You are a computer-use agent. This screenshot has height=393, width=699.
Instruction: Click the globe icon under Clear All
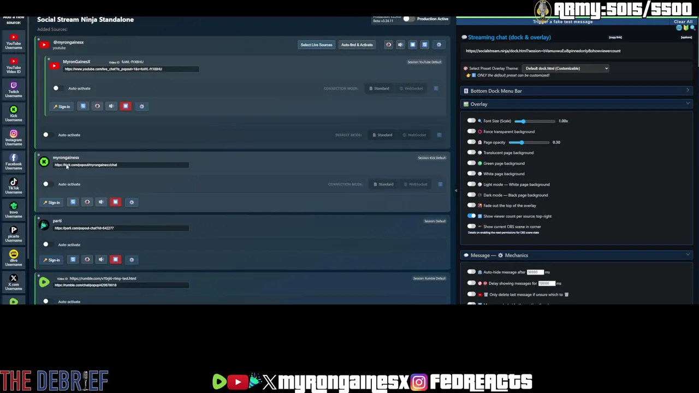click(679, 28)
